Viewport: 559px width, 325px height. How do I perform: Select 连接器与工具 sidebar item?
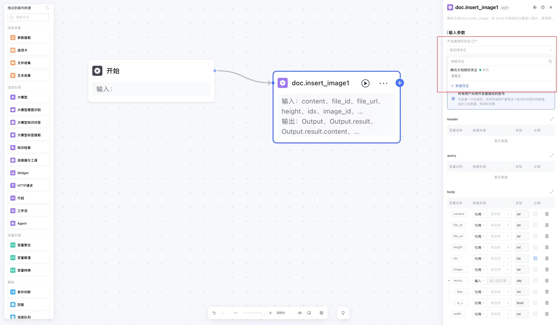pyautogui.click(x=28, y=160)
